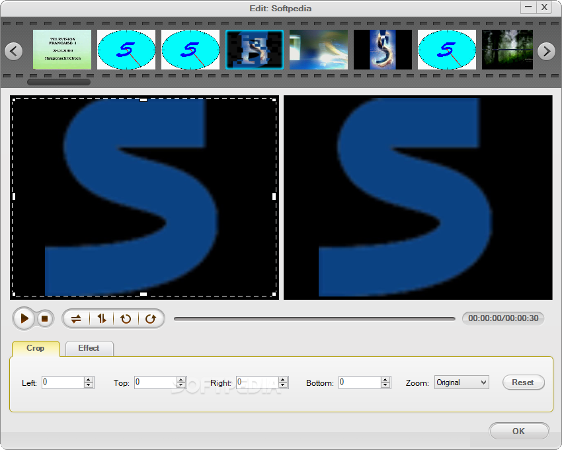562x450 pixels.
Task: Click the left-middle crop handle
Action: (x=14, y=197)
